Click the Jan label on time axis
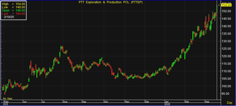236x106 pixels. [x=167, y=102]
